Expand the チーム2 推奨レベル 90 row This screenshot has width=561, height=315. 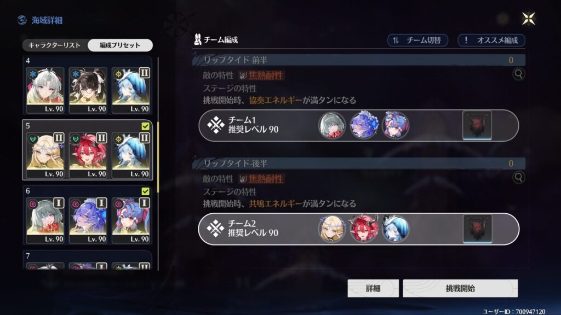pos(358,229)
